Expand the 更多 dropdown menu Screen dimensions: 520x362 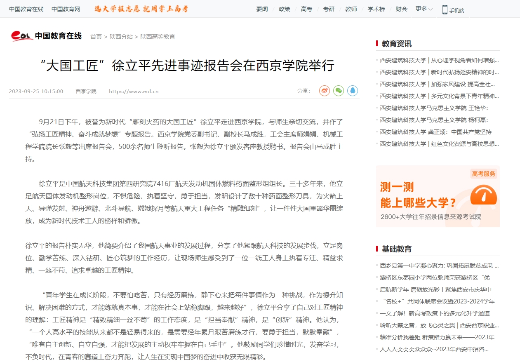coord(424,9)
